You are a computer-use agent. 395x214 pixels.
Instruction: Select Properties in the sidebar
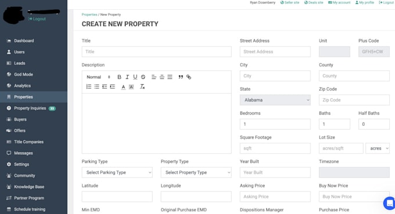coord(34,97)
